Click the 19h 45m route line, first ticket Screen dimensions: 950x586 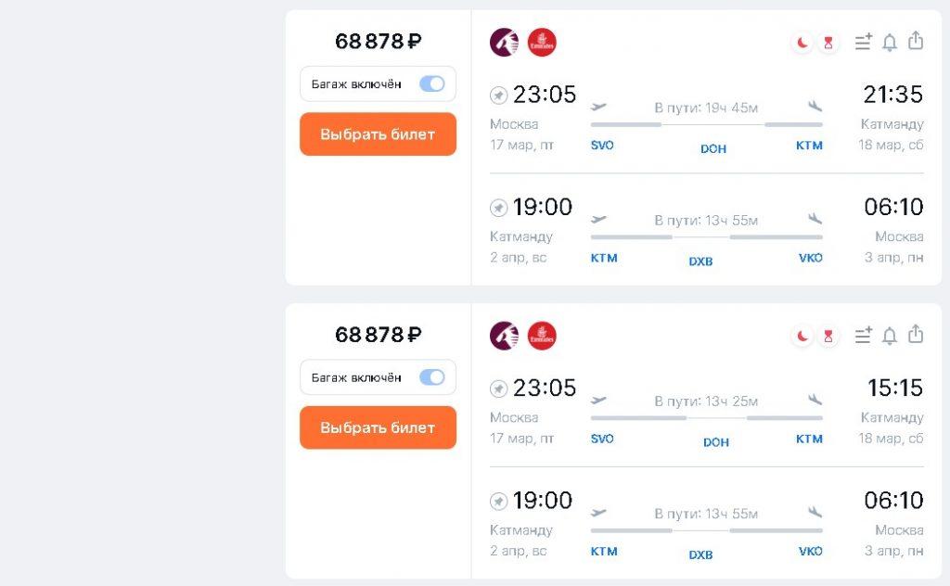706,124
